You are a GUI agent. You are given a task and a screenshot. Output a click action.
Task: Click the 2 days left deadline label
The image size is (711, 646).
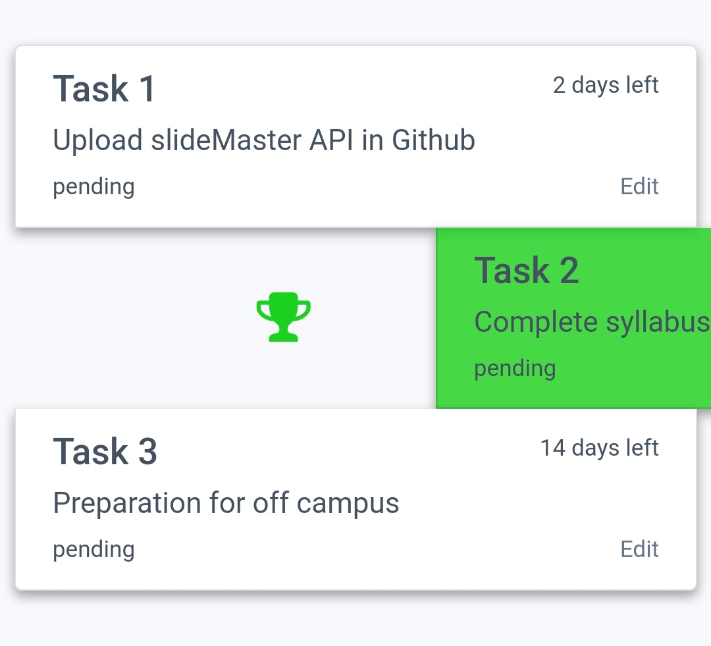[606, 85]
